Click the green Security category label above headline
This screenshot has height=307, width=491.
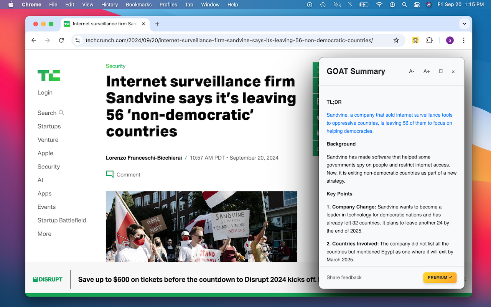[115, 66]
